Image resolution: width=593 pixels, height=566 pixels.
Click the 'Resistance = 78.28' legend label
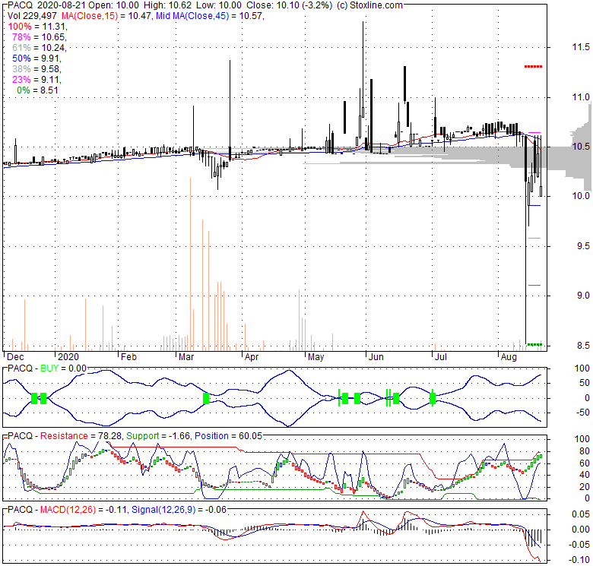click(81, 436)
